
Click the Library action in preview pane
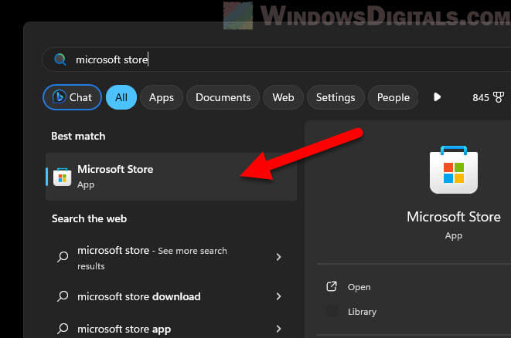click(x=362, y=312)
